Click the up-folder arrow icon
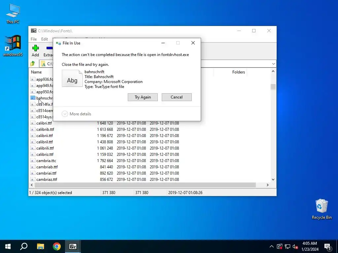The image size is (338, 253). pyautogui.click(x=33, y=64)
